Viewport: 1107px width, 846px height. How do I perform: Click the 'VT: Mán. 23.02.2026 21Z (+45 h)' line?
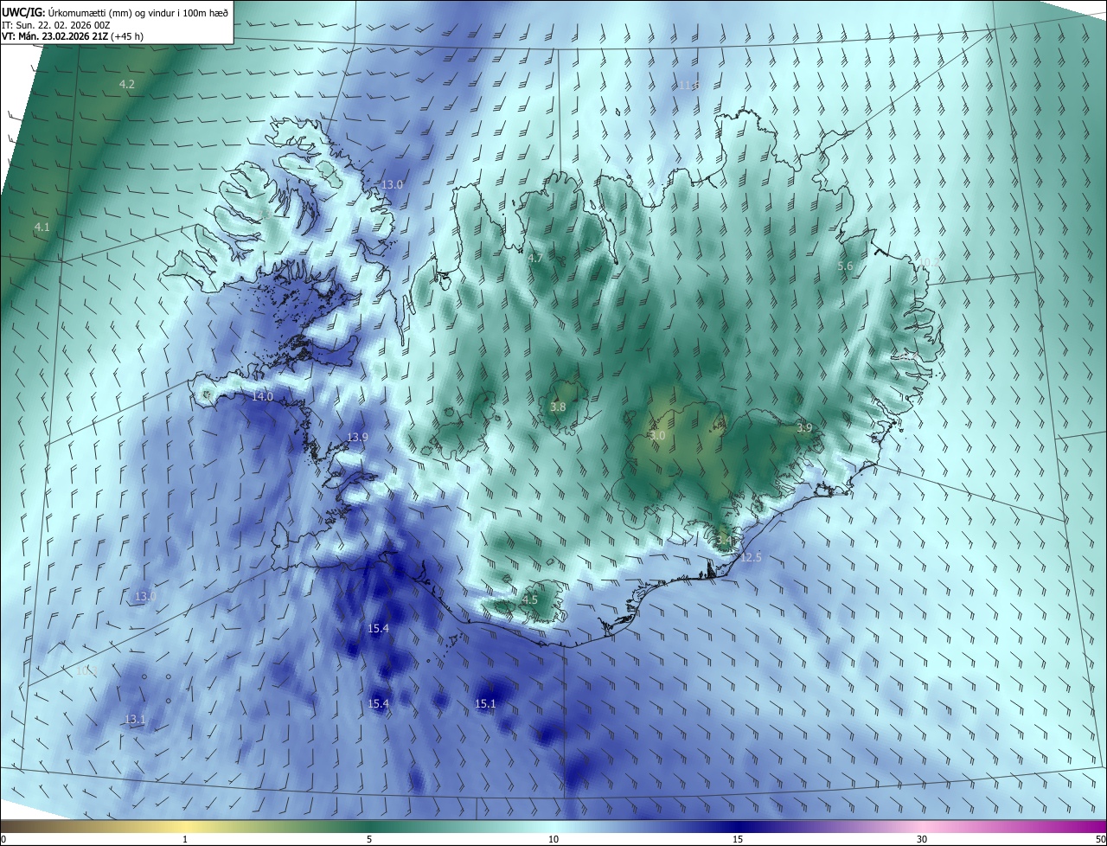73,36
